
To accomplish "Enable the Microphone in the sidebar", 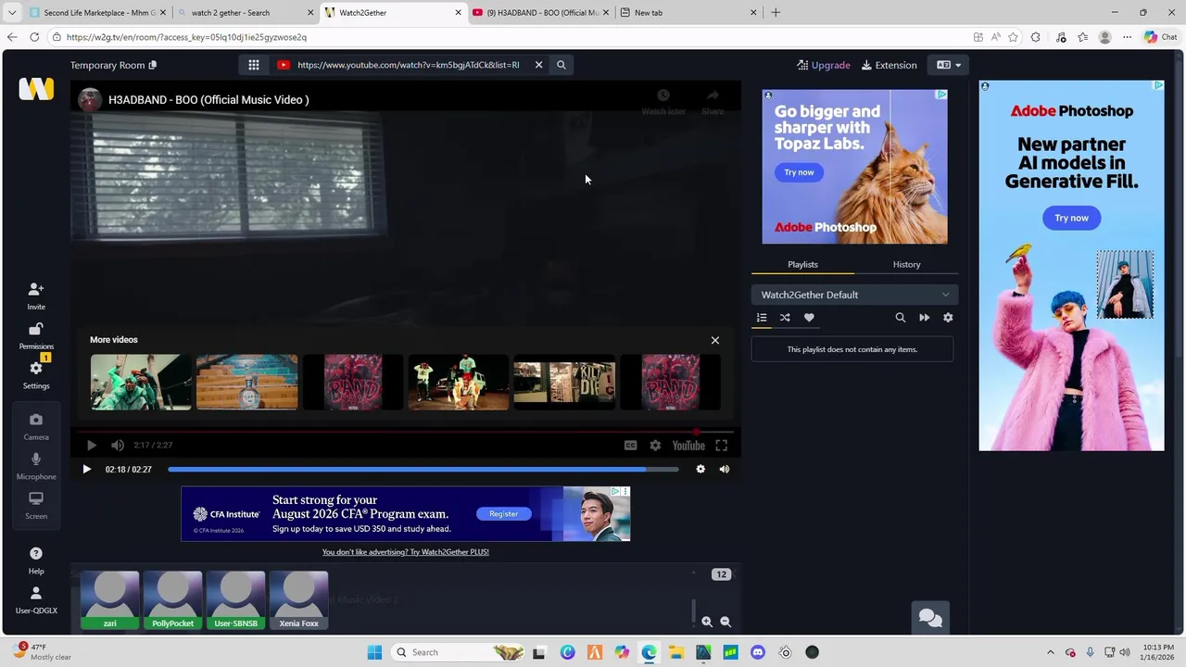I will 36,465.
